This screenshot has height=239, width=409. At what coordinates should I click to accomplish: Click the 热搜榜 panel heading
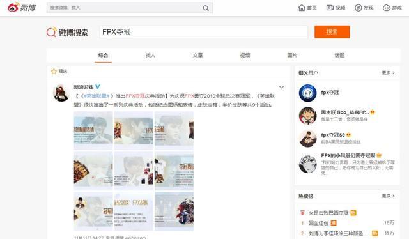point(305,196)
